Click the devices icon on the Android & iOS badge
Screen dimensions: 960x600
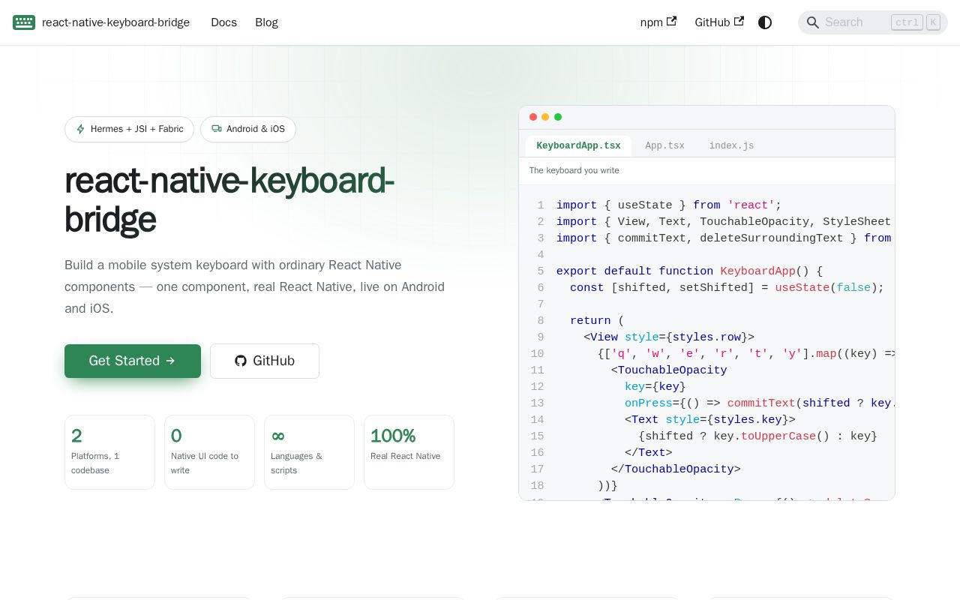click(217, 129)
